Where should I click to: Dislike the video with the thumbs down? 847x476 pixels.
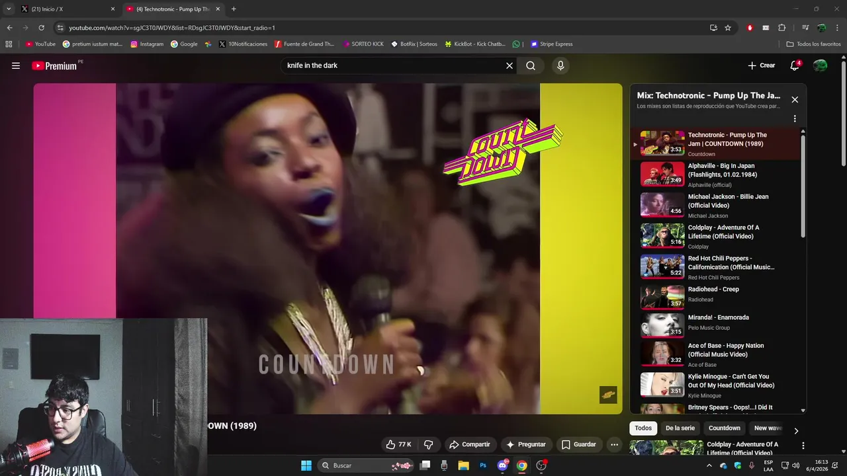click(428, 444)
